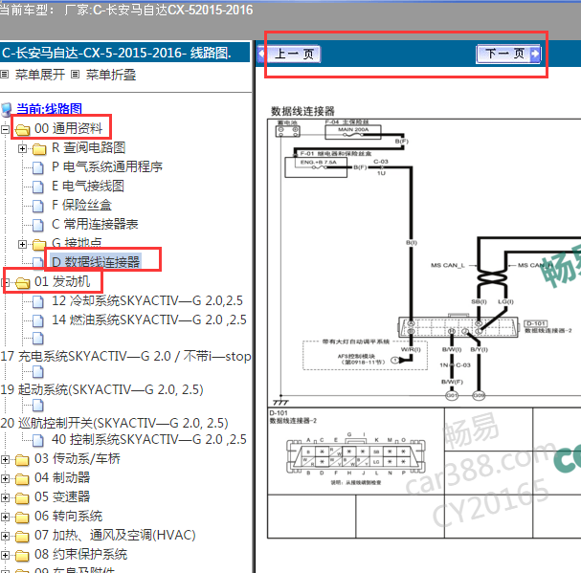
Task: Expand the 05 变速器 folder
Action: [5, 497]
